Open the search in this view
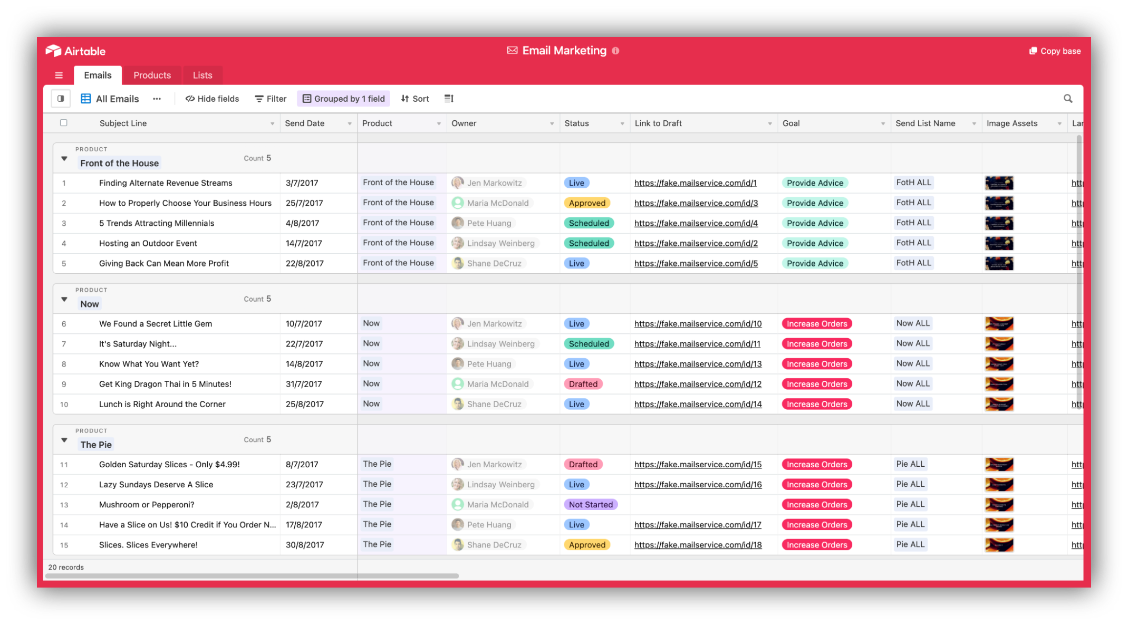This screenshot has height=625, width=1128. [x=1067, y=99]
